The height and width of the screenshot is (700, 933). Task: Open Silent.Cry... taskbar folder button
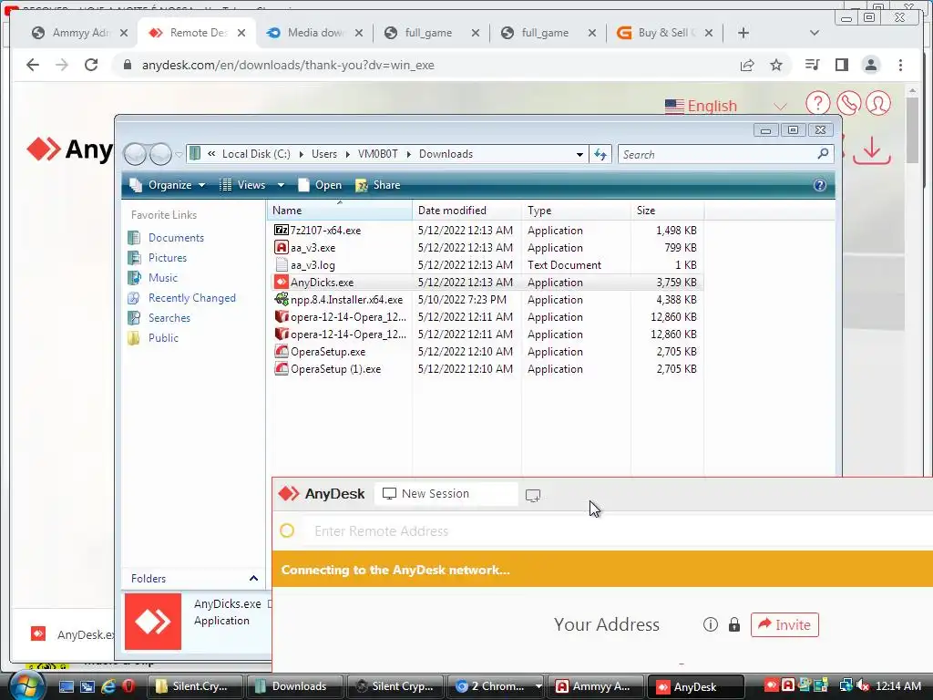coord(195,686)
